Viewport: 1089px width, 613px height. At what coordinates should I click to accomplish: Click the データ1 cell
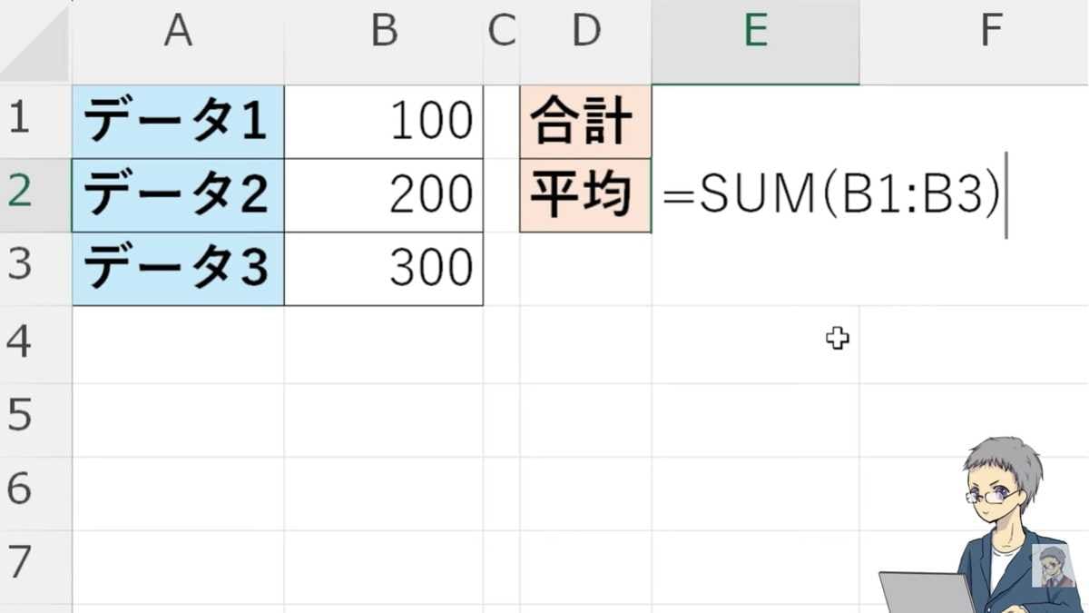(178, 122)
